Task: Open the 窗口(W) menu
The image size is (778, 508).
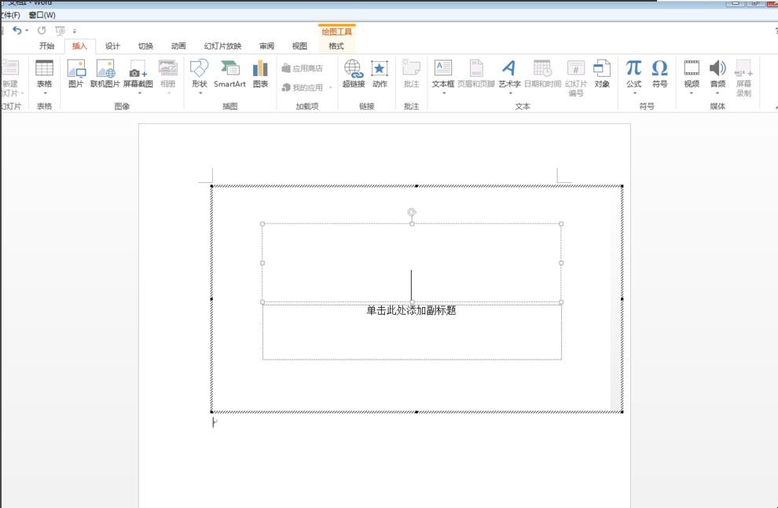Action: pos(42,15)
